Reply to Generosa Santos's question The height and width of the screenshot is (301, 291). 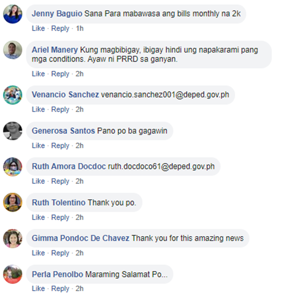pos(60,146)
